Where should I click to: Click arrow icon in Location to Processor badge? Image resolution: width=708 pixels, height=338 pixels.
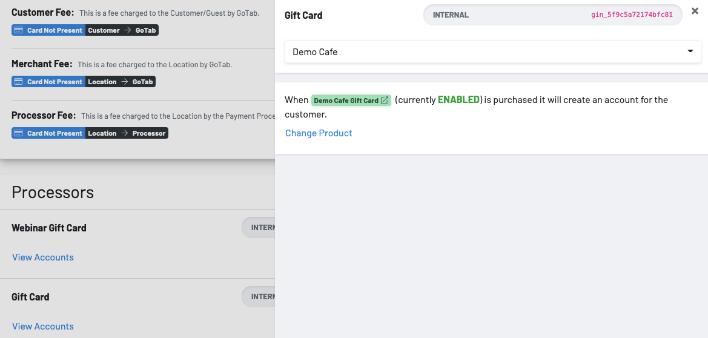pyautogui.click(x=124, y=133)
